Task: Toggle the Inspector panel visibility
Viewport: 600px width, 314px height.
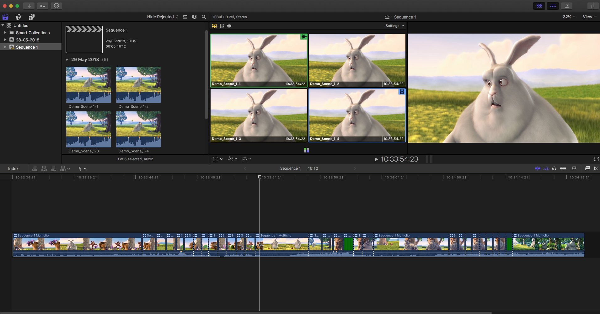Action: 567,6
